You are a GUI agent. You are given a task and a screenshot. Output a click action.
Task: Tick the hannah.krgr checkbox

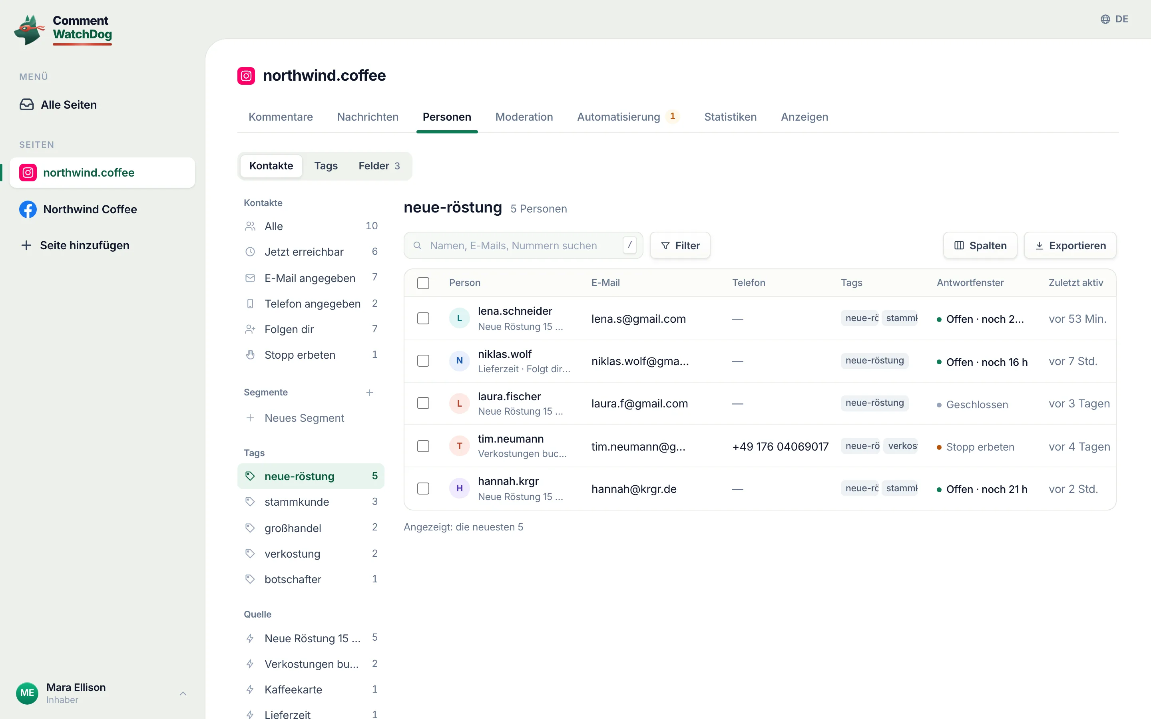[423, 489]
